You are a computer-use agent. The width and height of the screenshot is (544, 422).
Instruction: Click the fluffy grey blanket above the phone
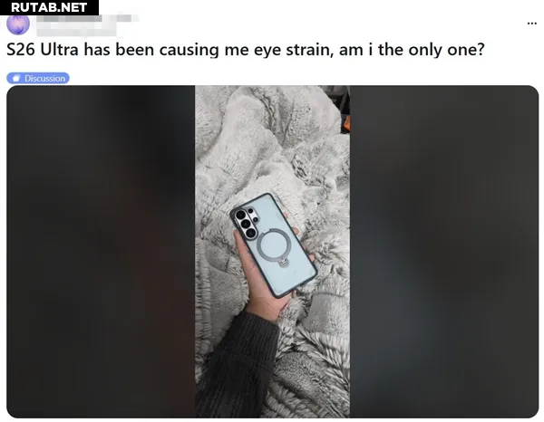point(270,146)
